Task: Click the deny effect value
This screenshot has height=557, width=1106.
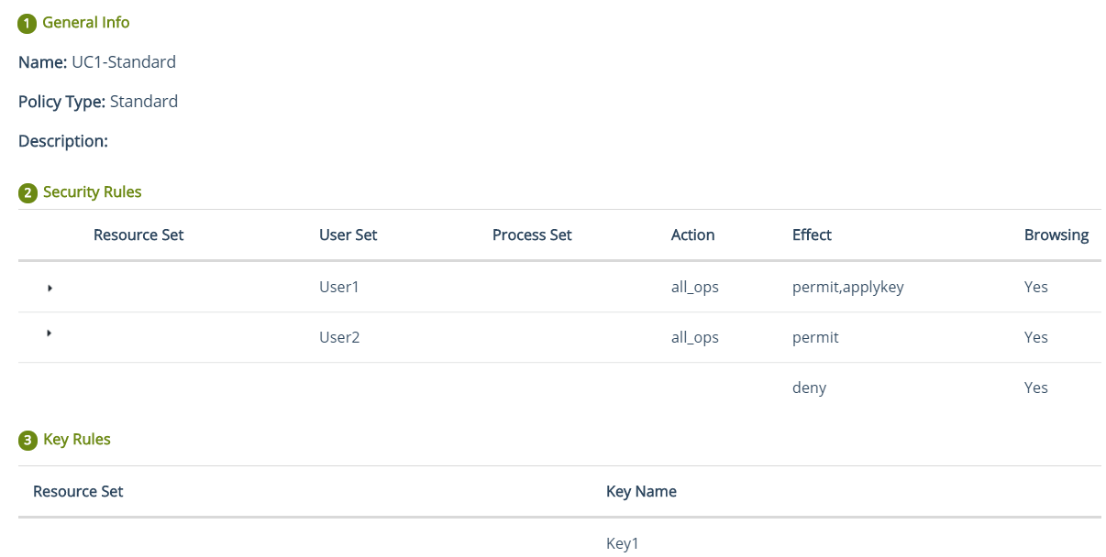Action: (809, 388)
